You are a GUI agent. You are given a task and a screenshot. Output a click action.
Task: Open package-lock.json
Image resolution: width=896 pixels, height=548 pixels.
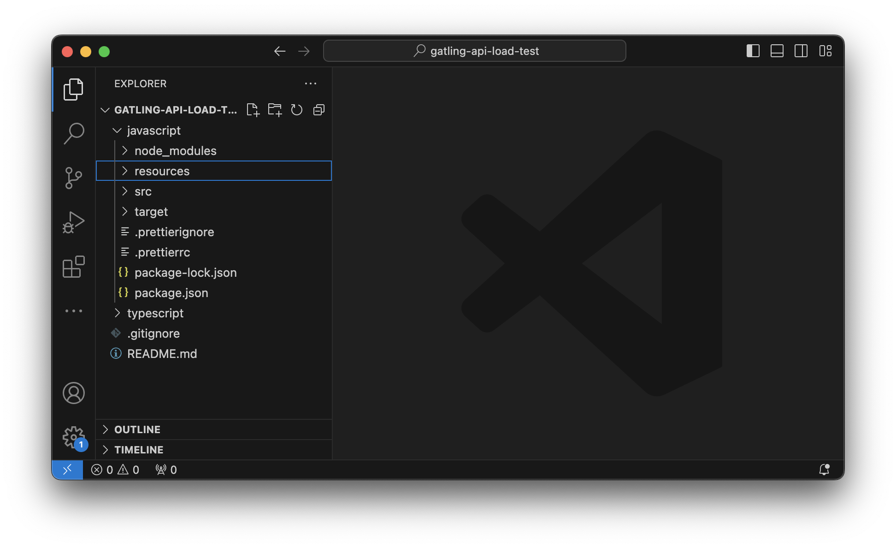click(x=214, y=273)
